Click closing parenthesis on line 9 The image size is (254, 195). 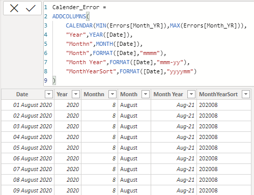click(54, 80)
